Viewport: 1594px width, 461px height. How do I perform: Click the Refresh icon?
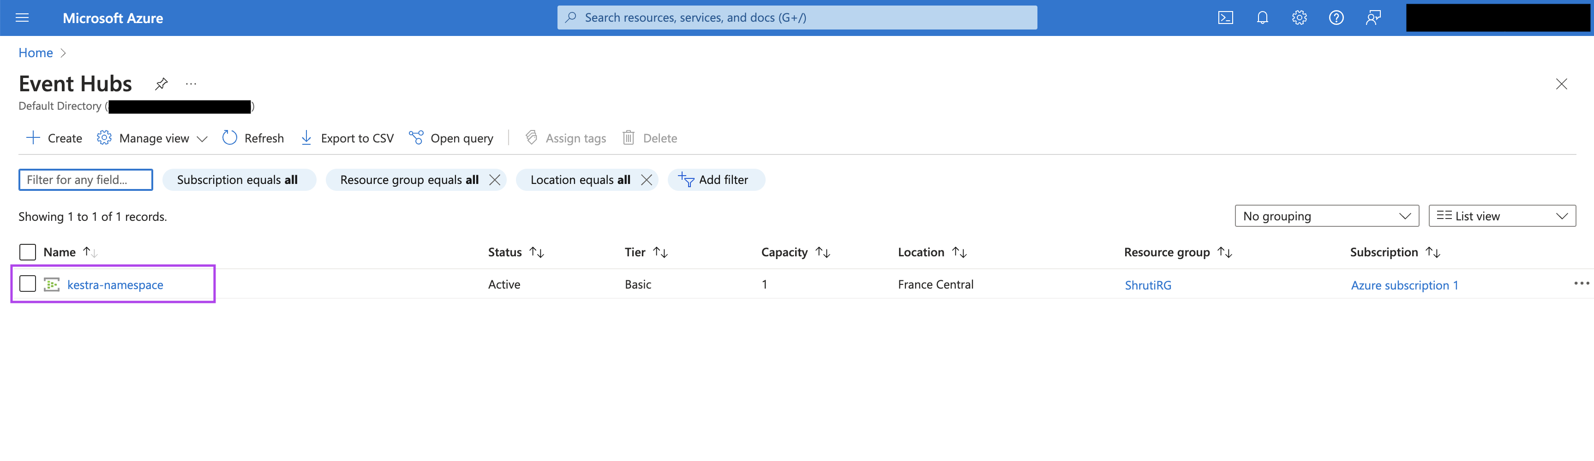[252, 138]
